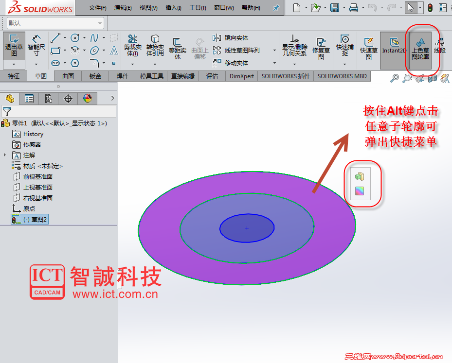Click Mirror Entities (镜向实体)
The width and height of the screenshot is (452, 363).
point(231,38)
